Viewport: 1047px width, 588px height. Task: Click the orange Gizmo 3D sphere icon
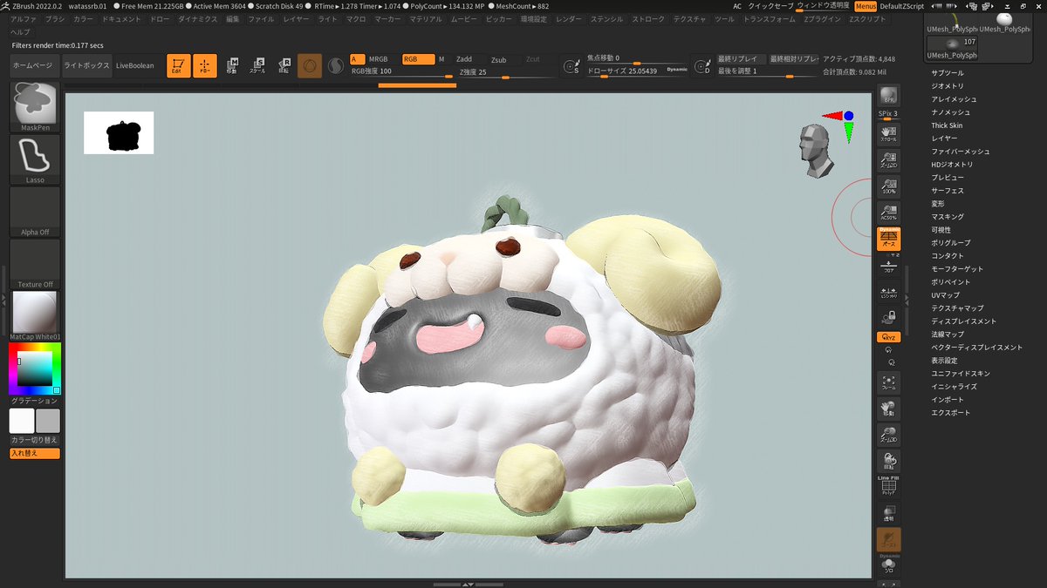[x=310, y=65]
